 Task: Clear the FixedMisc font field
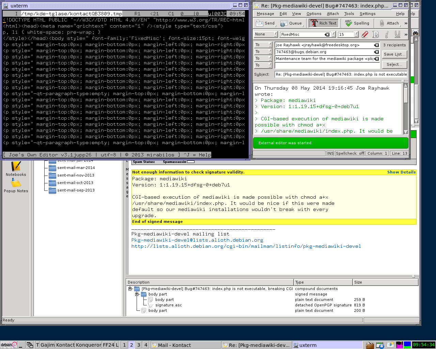point(327,34)
